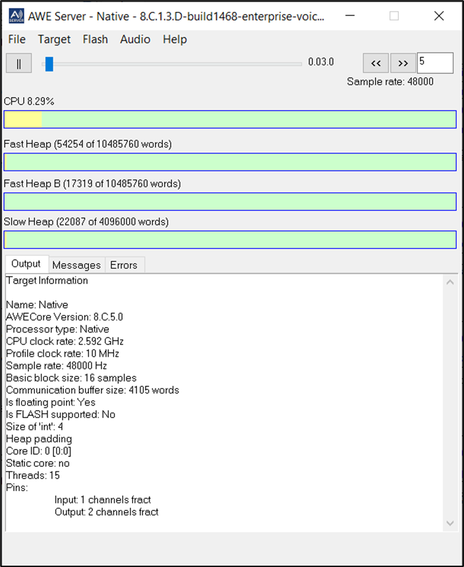Screen dimensions: 464x567
Task: Click the scroll down arrow in output pane
Action: 450,523
